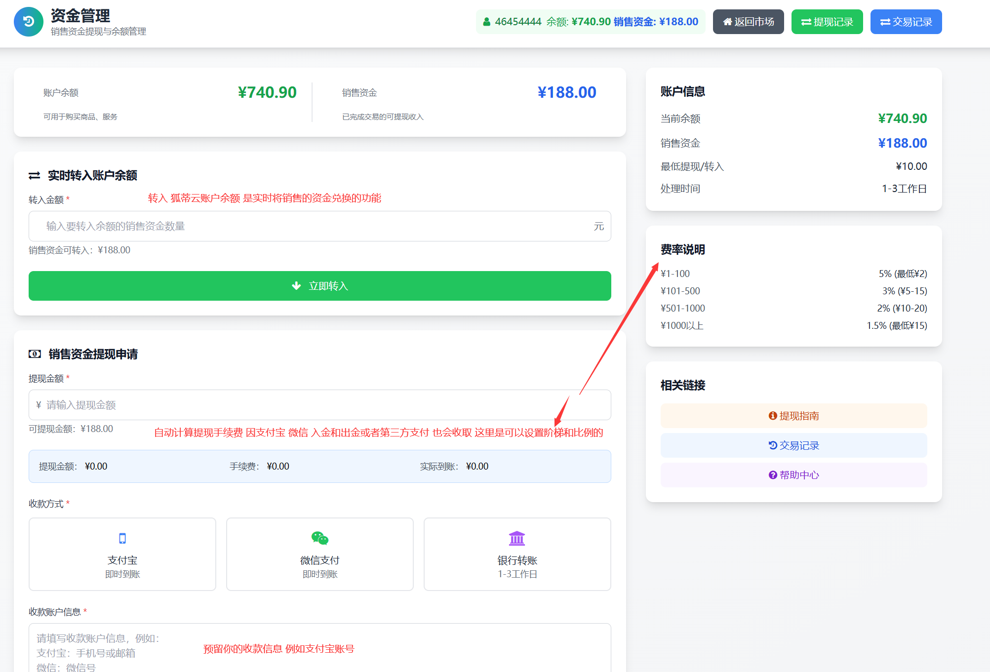This screenshot has width=990, height=672.
Task: Click the ¥188.00 sales funds amount in top card
Action: (x=567, y=92)
